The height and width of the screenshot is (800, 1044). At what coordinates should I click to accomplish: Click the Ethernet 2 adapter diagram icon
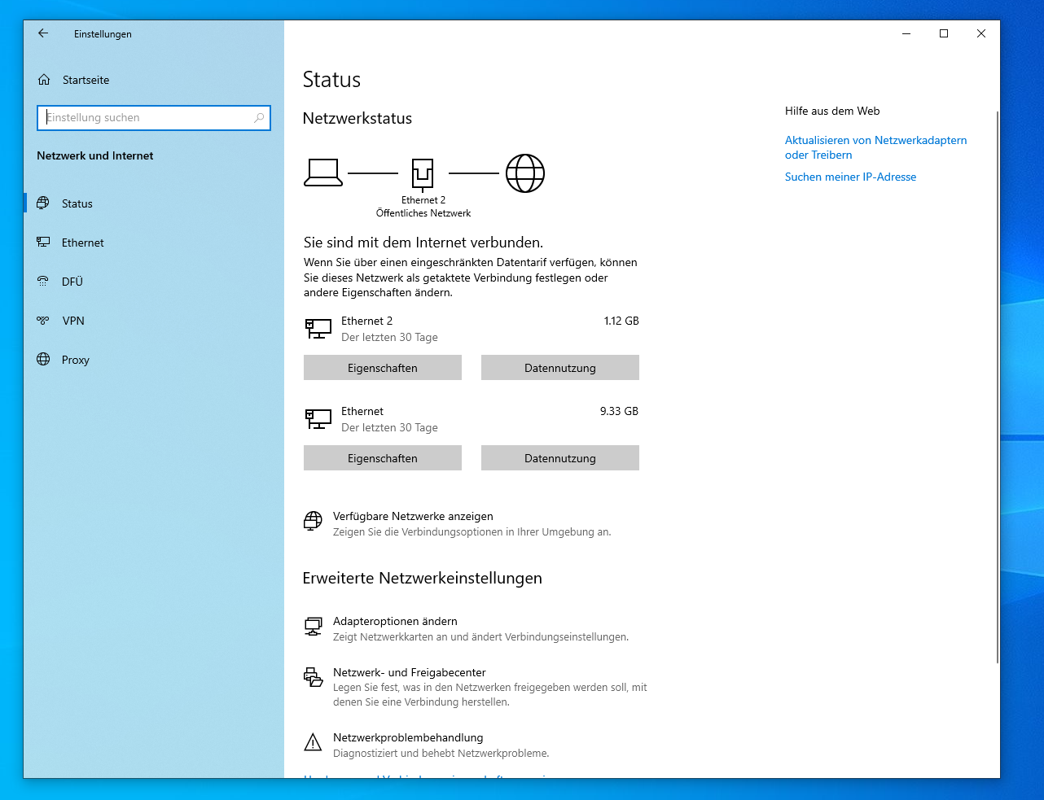423,174
